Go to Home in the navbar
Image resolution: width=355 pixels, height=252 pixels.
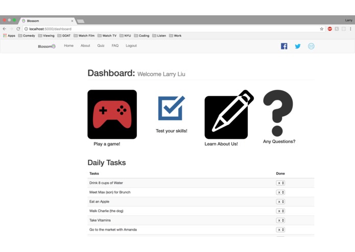(68, 45)
